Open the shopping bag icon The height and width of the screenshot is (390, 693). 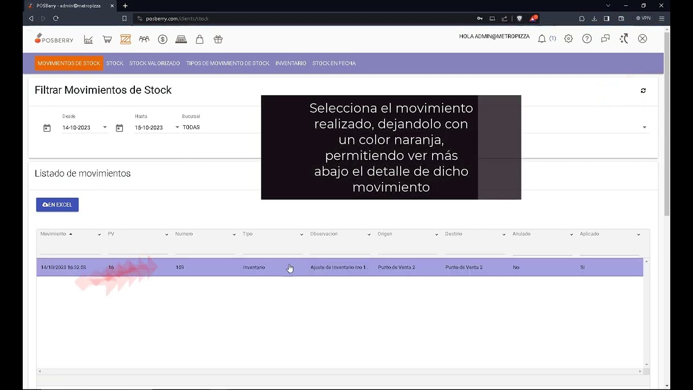[200, 40]
